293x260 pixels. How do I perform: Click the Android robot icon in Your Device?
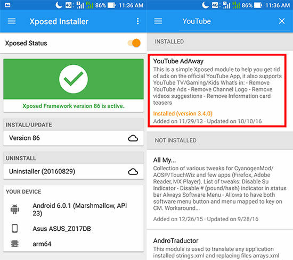(15, 209)
